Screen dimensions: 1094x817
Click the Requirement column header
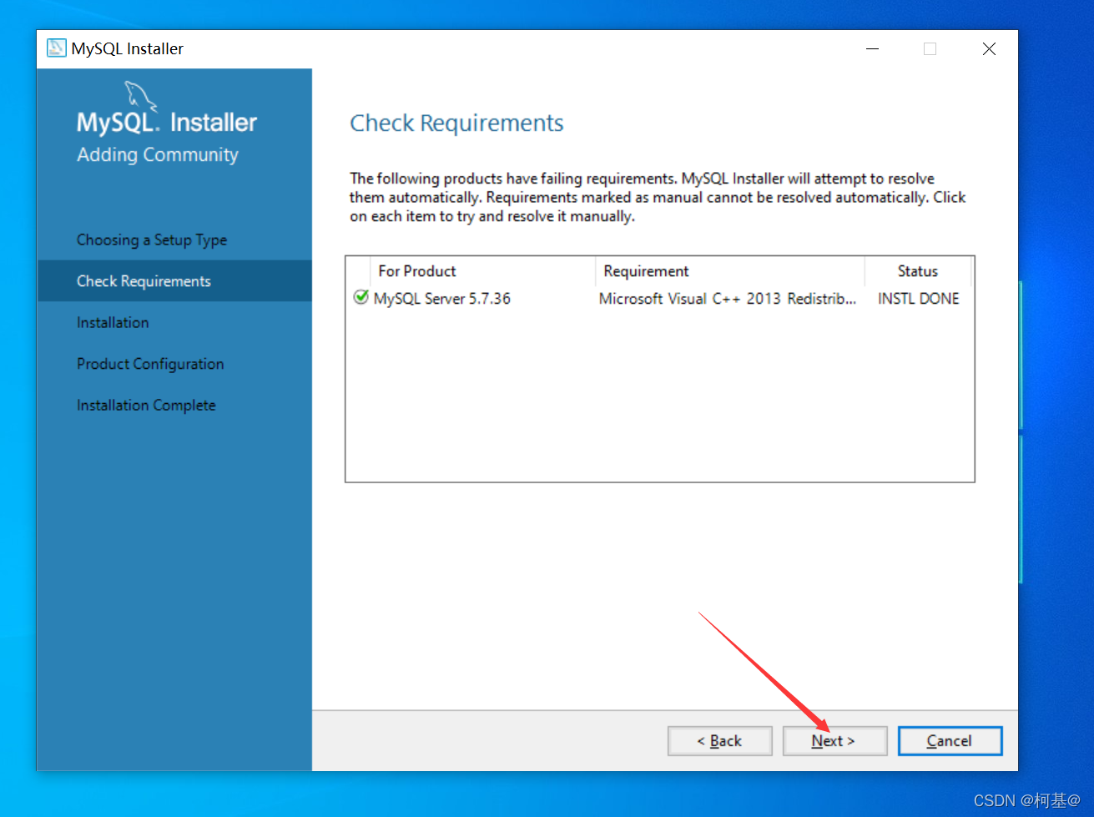pyautogui.click(x=730, y=271)
